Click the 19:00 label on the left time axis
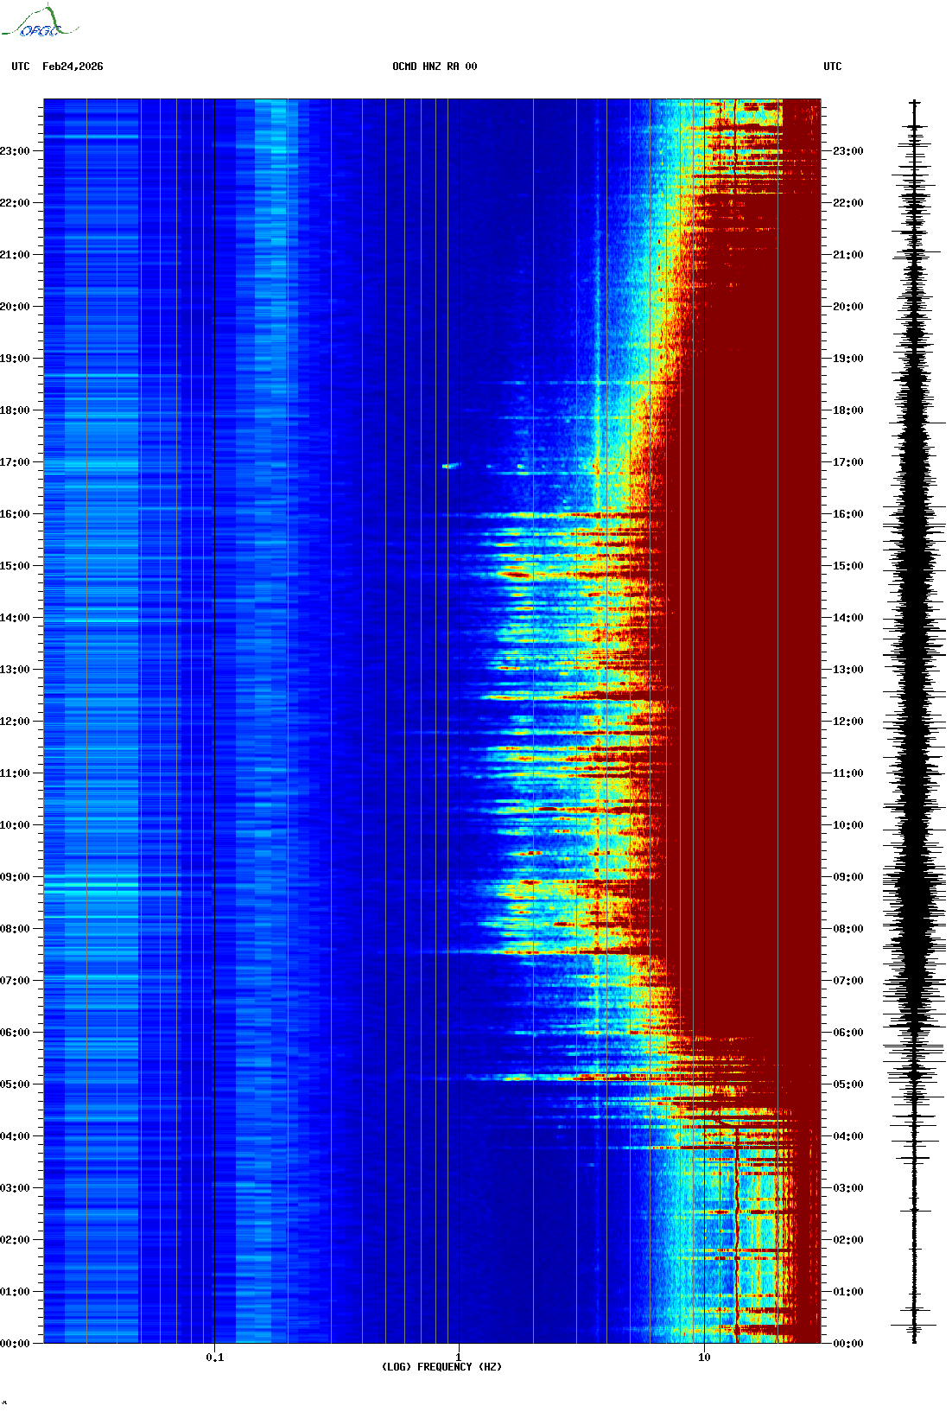952x1412 pixels. click(x=15, y=359)
